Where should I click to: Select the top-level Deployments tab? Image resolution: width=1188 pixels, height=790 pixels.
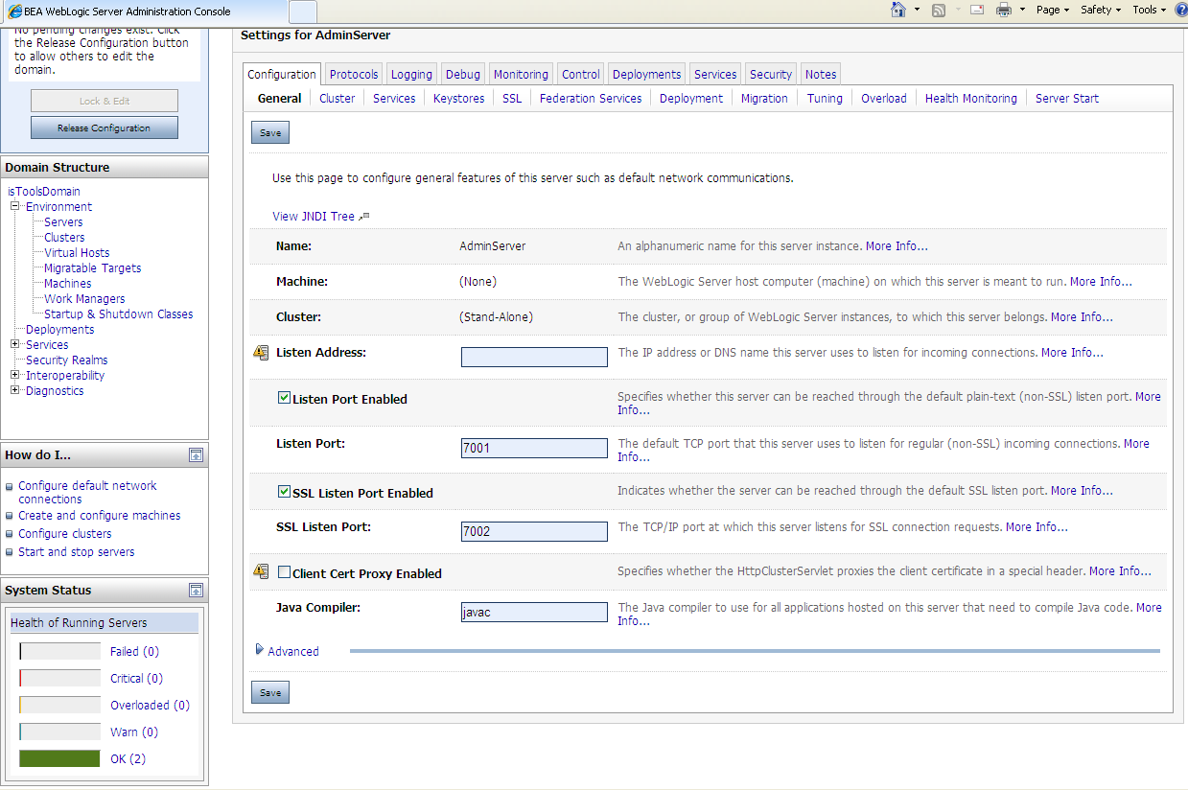click(646, 74)
